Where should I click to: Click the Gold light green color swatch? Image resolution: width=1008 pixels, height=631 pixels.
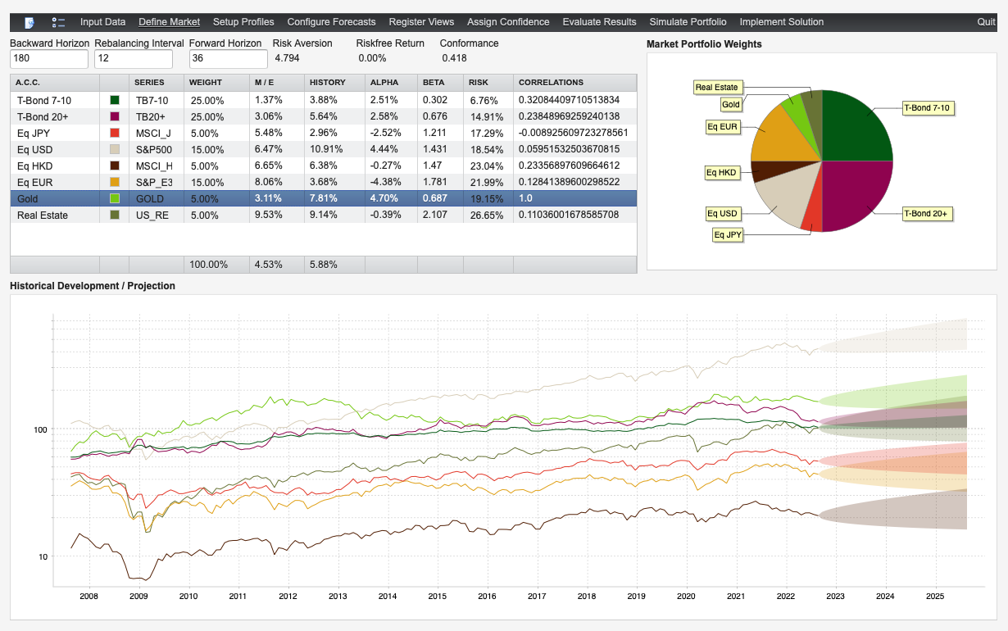115,198
